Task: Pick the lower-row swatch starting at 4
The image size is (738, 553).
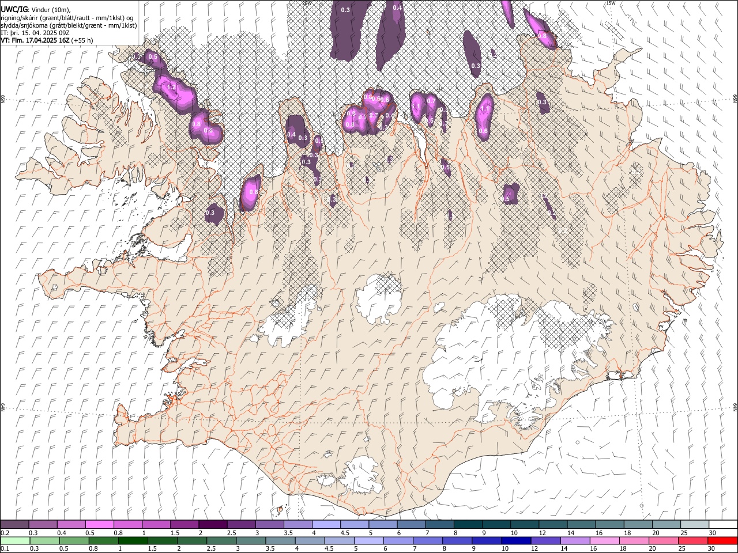Action: tap(310, 541)
